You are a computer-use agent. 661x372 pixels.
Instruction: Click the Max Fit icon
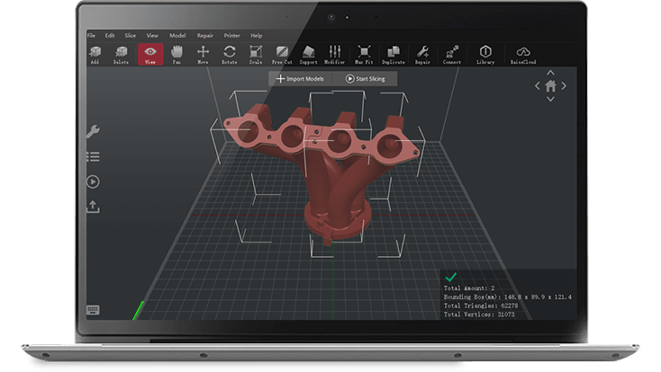coord(364,54)
